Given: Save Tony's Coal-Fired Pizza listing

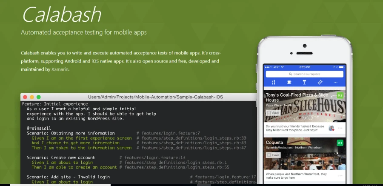Looking at the screenshot, I should click(x=273, y=113).
